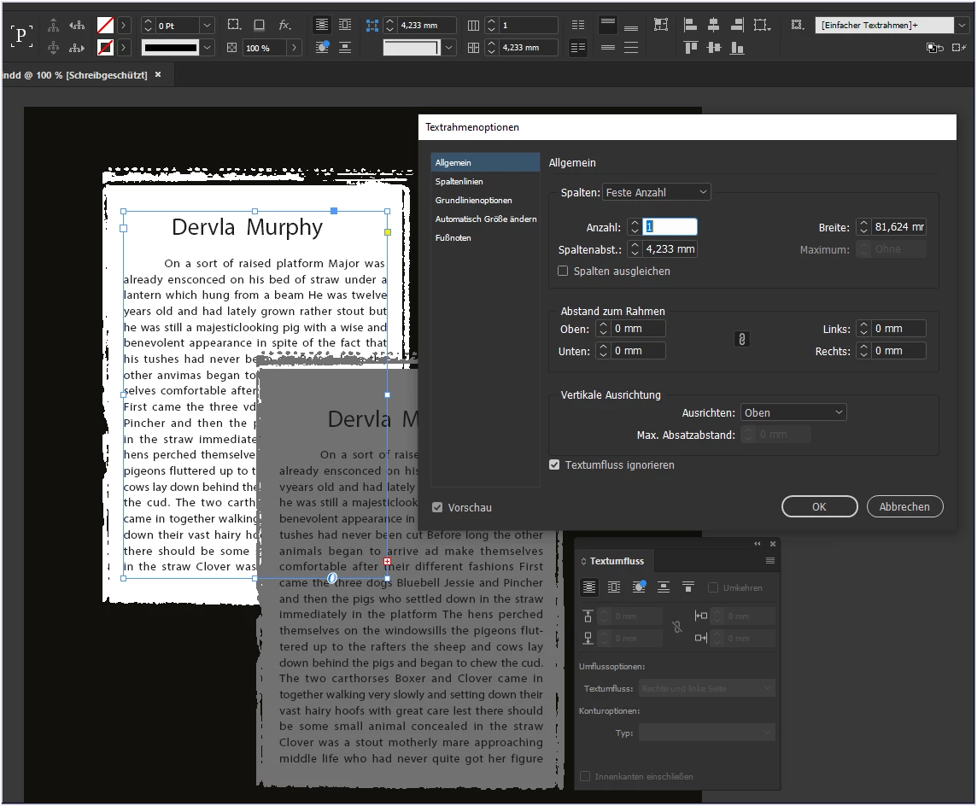Image resolution: width=977 pixels, height=806 pixels.
Task: Select the jump object text wrap icon
Action: tap(664, 587)
